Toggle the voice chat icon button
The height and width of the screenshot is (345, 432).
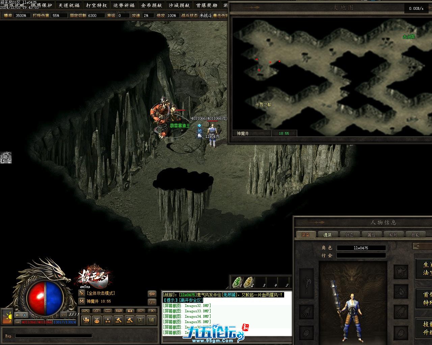pyautogui.click(x=152, y=302)
